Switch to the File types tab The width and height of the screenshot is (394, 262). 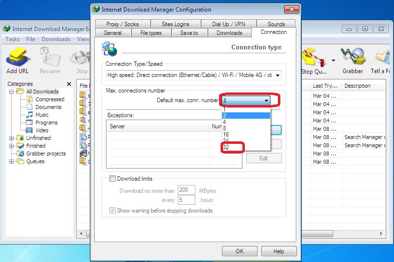(x=151, y=33)
